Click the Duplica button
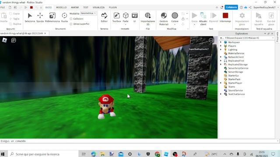Screen dimensions: 280x157 (x=15, y=24)
